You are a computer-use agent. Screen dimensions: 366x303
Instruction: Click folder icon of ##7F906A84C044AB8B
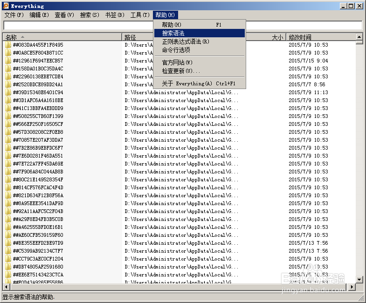[x=8, y=172]
